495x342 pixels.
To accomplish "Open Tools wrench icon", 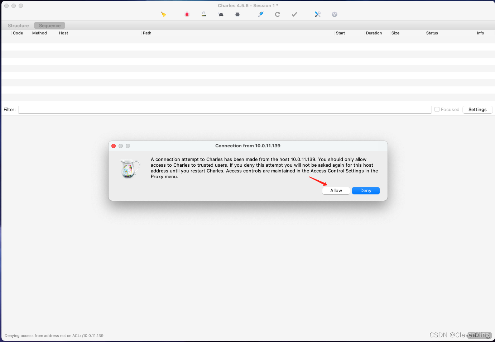I will point(318,14).
